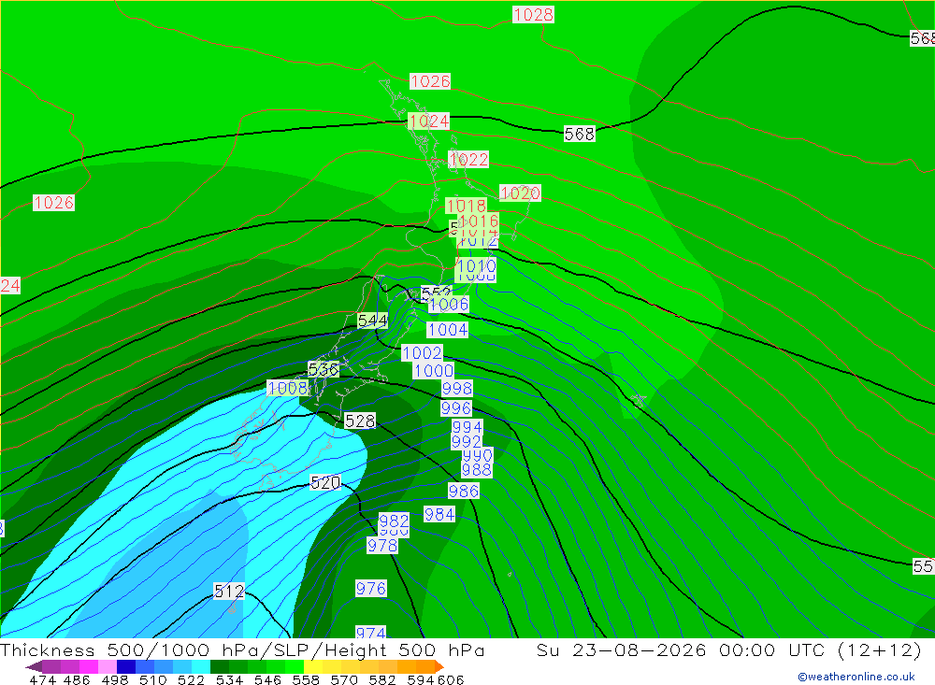Click the black 544 height contour label
Screen dimensions: 935x685
pyautogui.click(x=373, y=321)
